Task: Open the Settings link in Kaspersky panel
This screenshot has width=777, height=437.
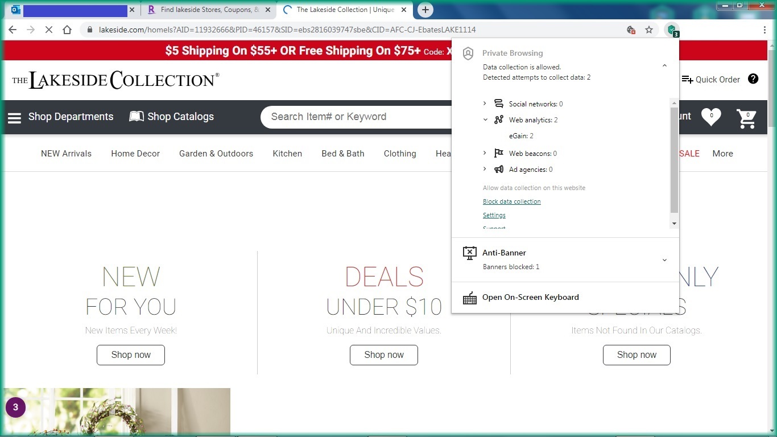Action: [494, 215]
